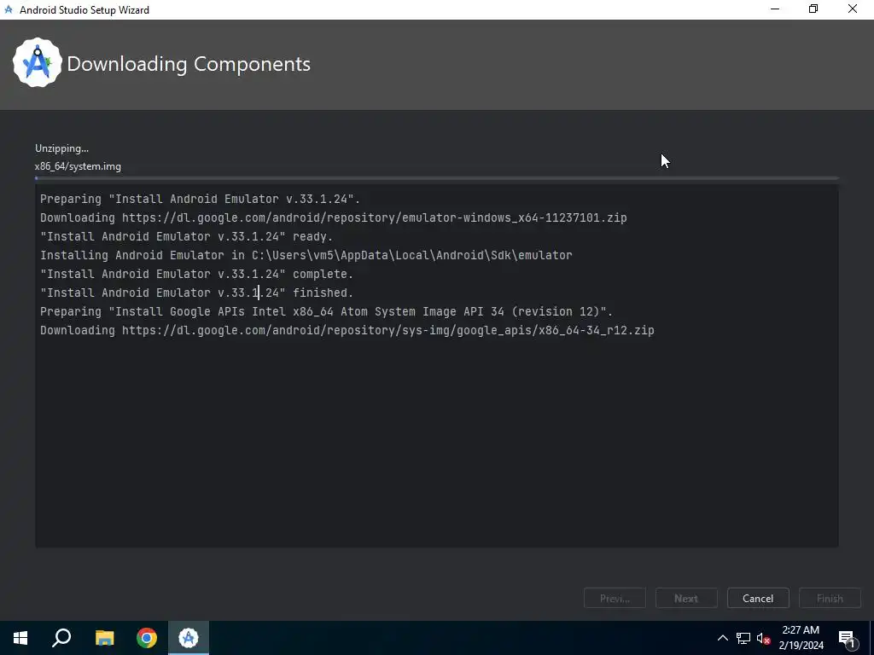The image size is (874, 655).
Task: Open Google Chrome from the taskbar
Action: (x=147, y=638)
